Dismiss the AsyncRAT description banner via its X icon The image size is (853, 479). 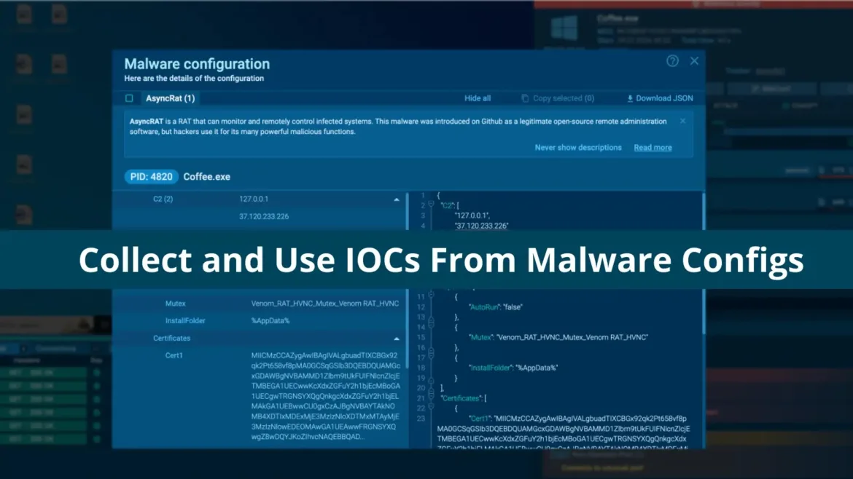(x=682, y=121)
